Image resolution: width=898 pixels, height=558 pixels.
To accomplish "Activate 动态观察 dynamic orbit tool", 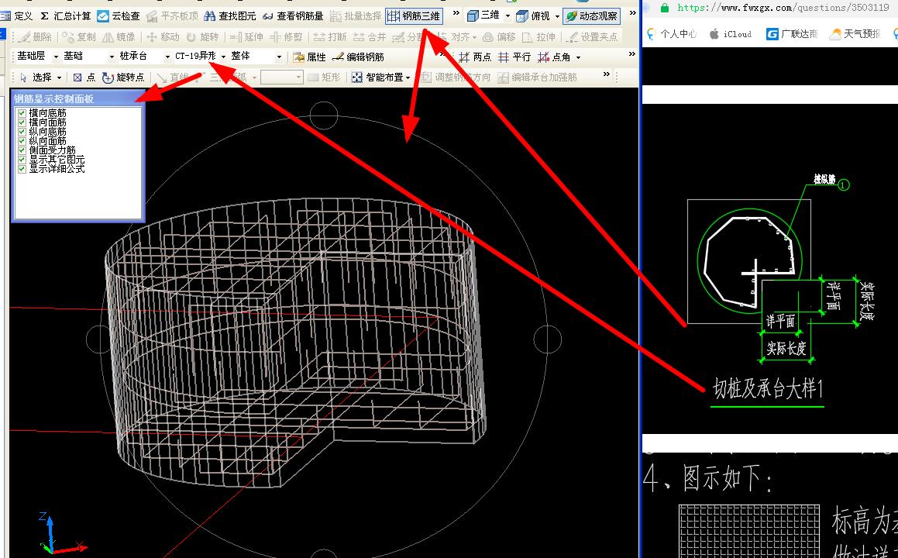I will [x=592, y=16].
